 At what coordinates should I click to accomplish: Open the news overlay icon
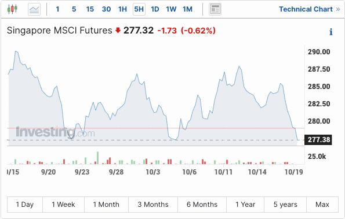[x=215, y=9]
